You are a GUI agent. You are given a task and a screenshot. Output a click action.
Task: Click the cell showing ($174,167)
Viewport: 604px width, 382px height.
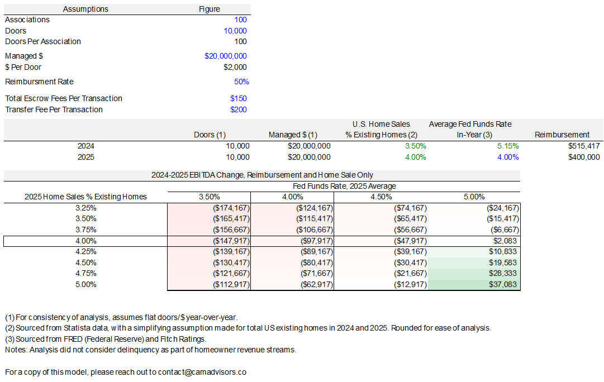pos(209,208)
